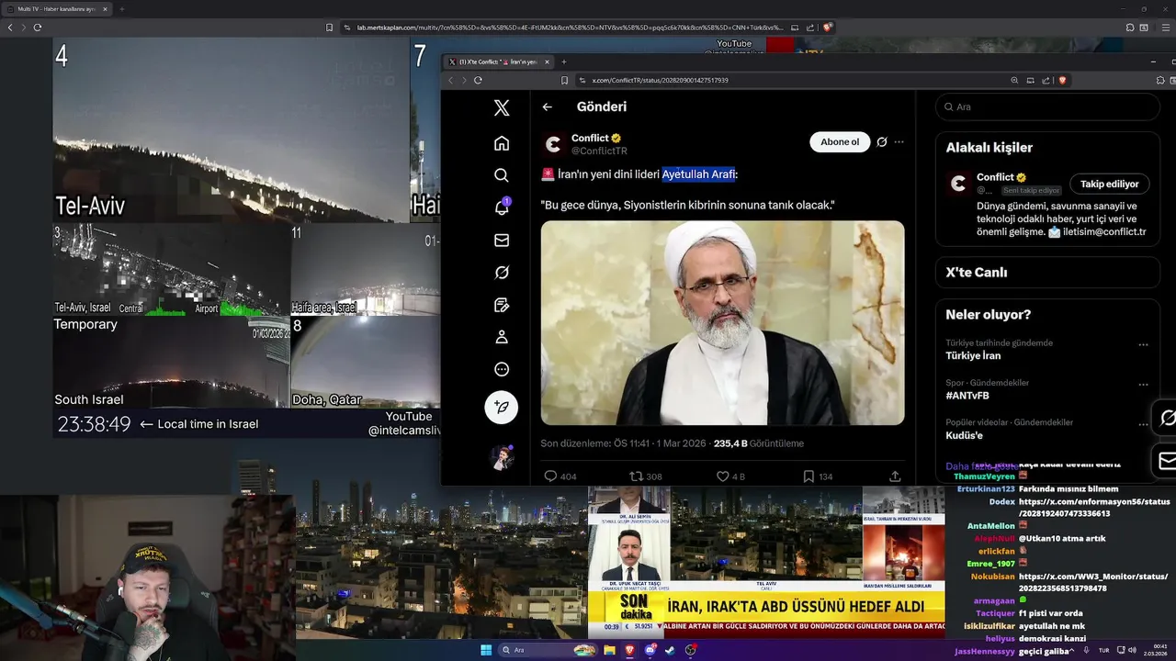Click TUR language indicator in tray

(1103, 650)
